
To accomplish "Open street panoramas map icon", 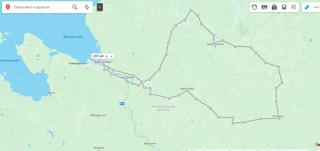I will coord(264,7).
